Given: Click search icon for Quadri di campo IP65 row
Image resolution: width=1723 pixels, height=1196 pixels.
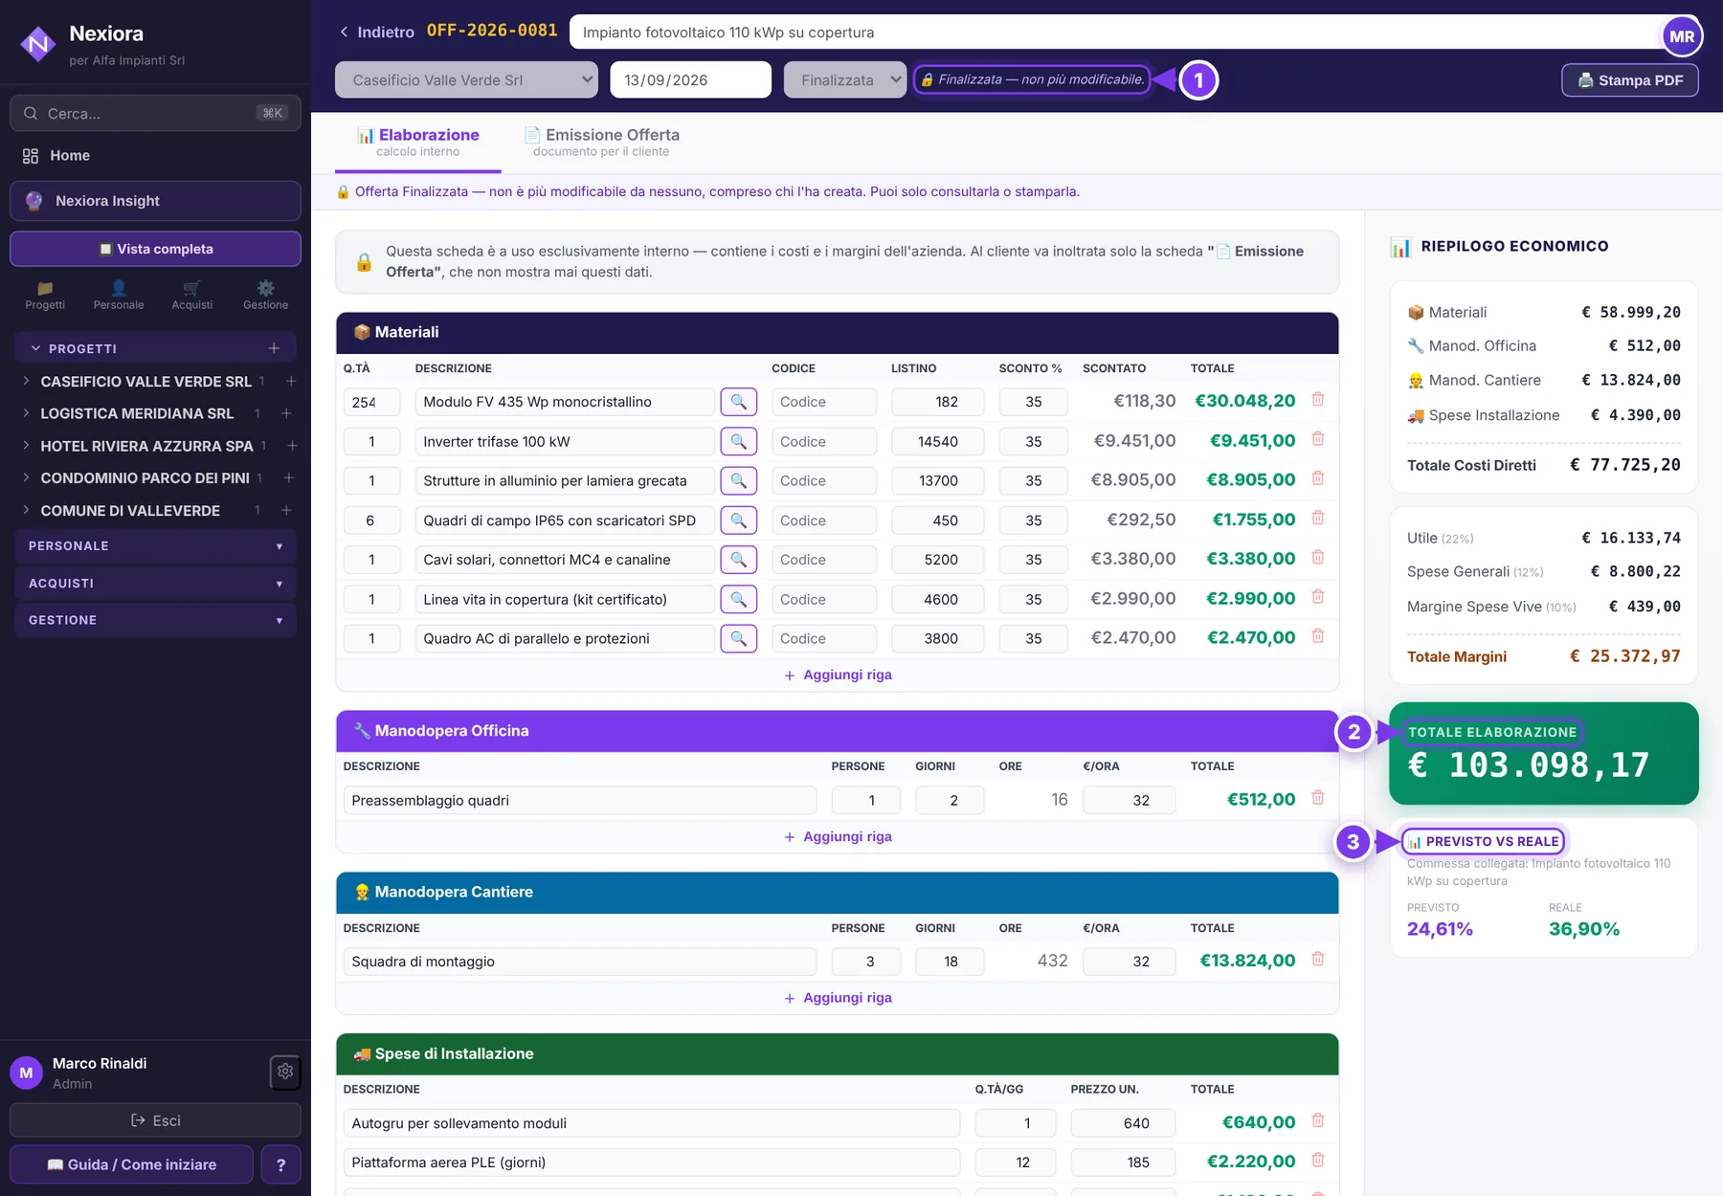Looking at the screenshot, I should tap(738, 520).
